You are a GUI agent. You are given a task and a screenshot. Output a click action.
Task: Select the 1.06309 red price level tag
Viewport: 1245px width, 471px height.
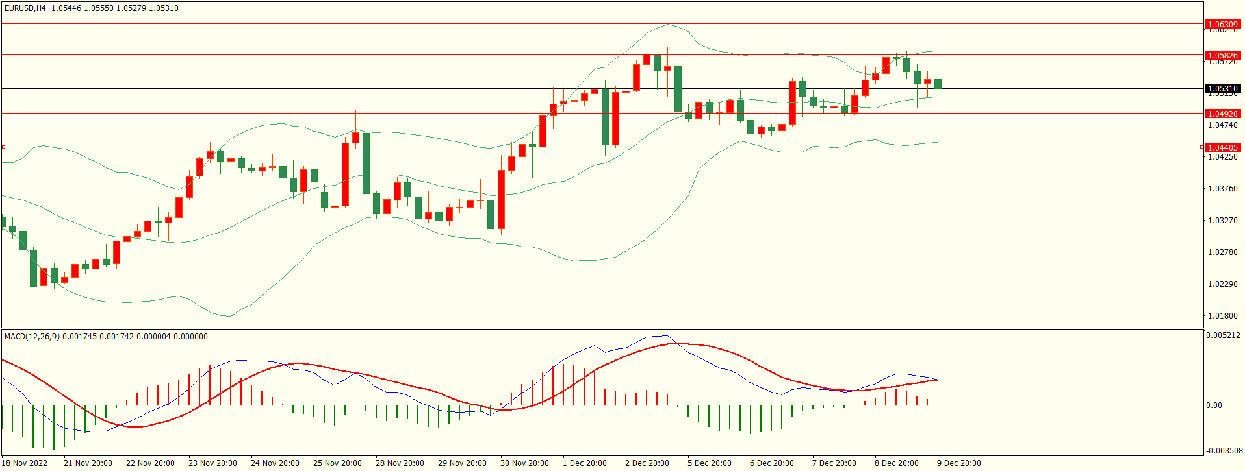point(1222,24)
